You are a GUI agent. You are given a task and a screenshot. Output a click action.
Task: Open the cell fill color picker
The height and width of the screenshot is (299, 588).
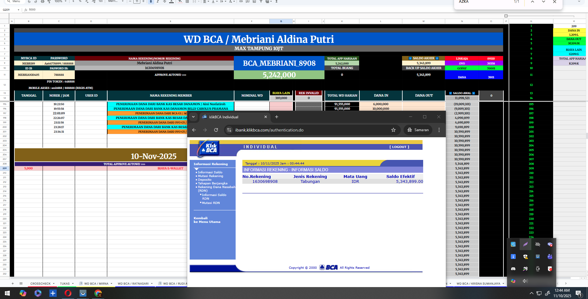tap(180, 2)
